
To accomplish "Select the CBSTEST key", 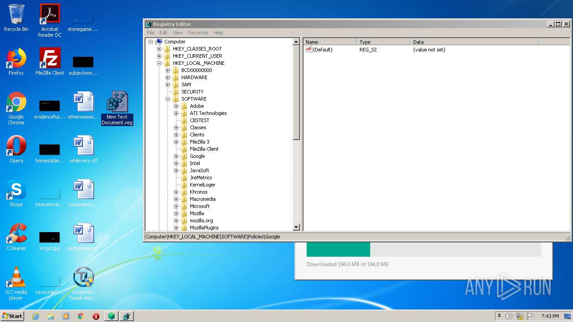I will pos(199,120).
